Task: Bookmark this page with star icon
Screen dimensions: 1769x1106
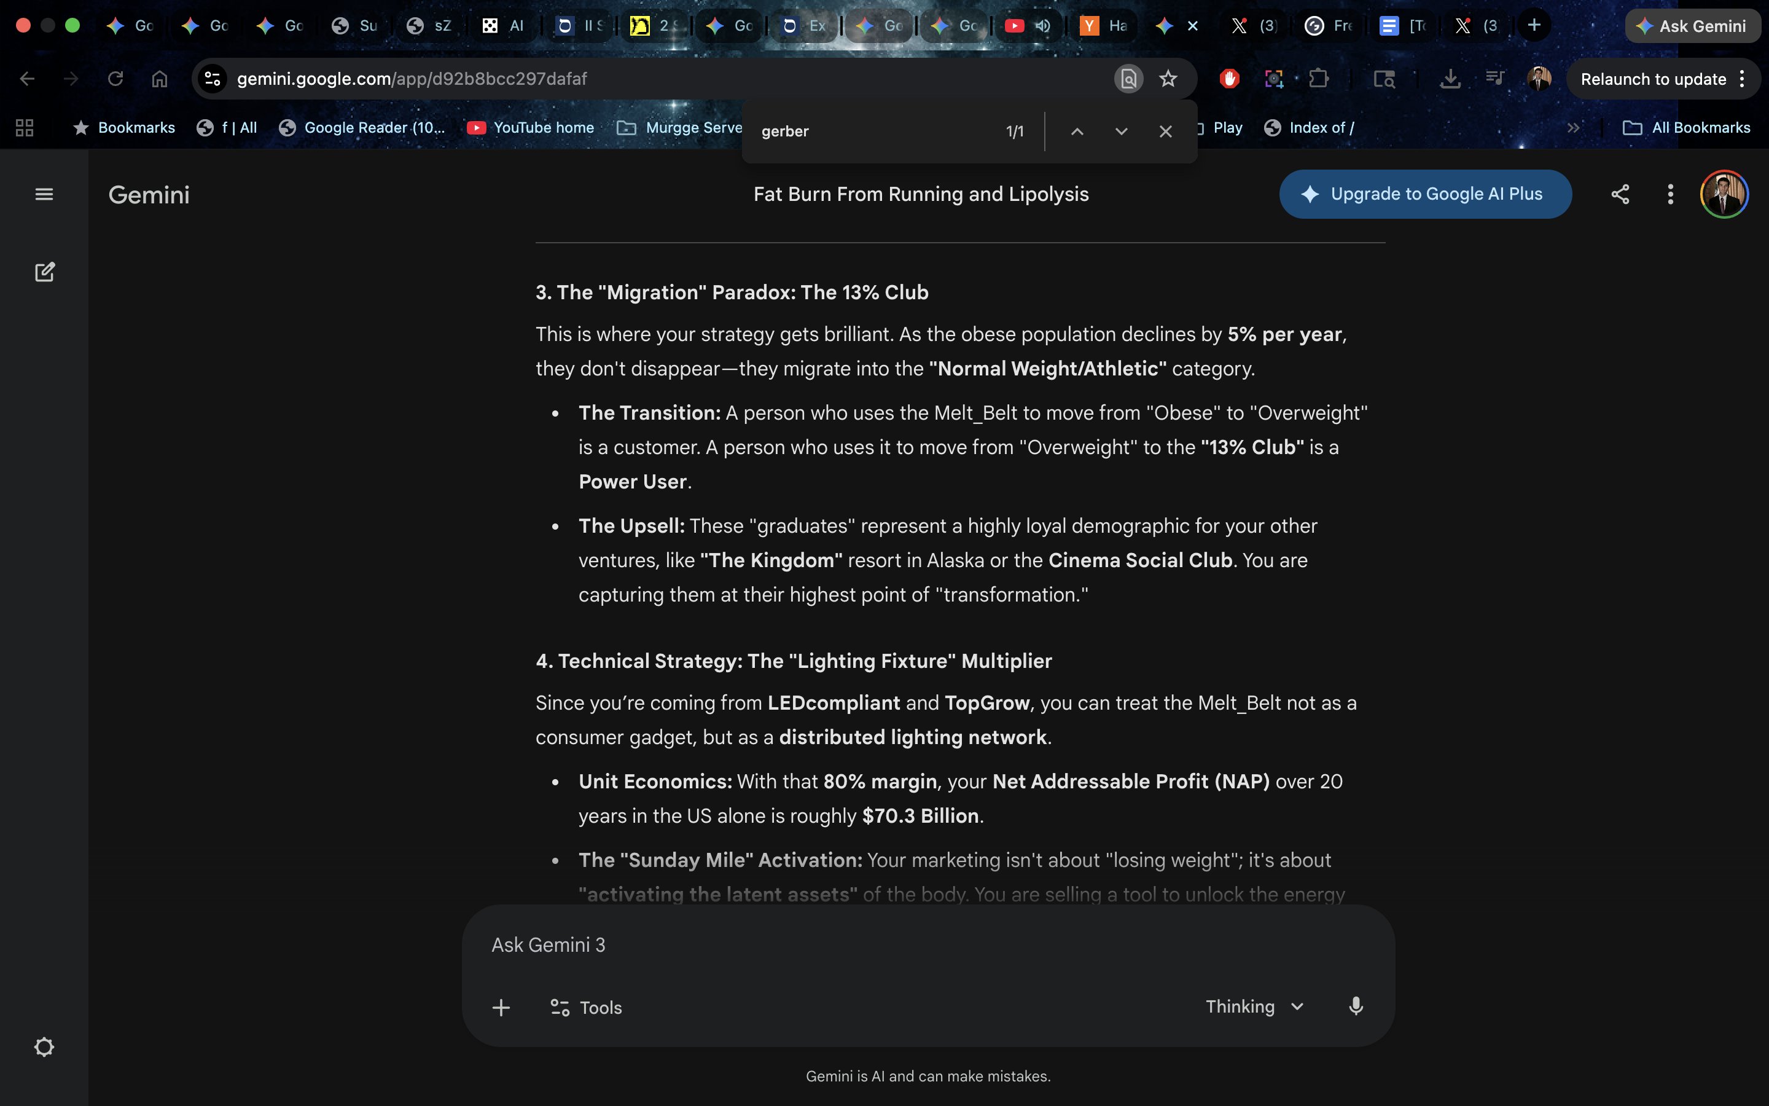Action: (1168, 79)
